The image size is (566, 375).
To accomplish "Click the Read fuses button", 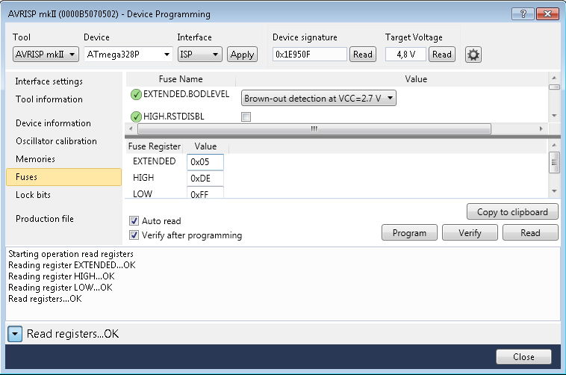I will 530,233.
